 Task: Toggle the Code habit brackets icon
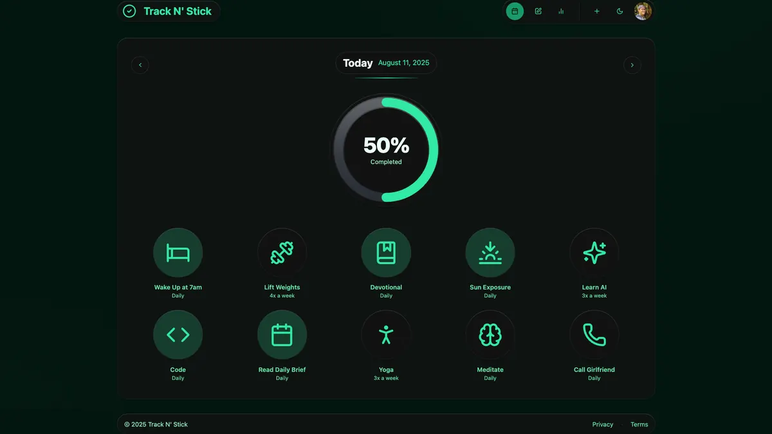pos(178,335)
